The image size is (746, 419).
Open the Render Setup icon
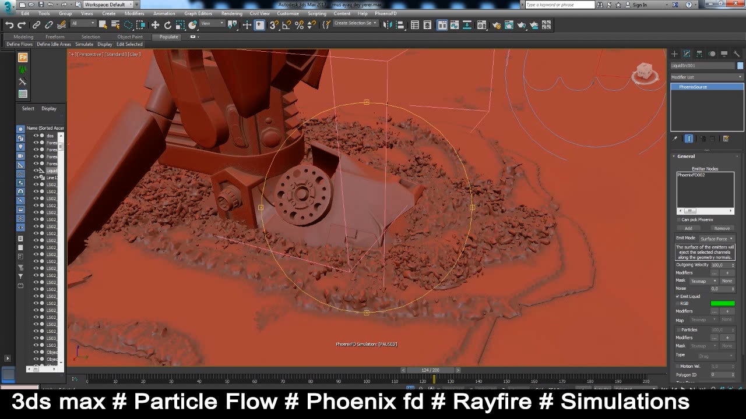click(496, 25)
